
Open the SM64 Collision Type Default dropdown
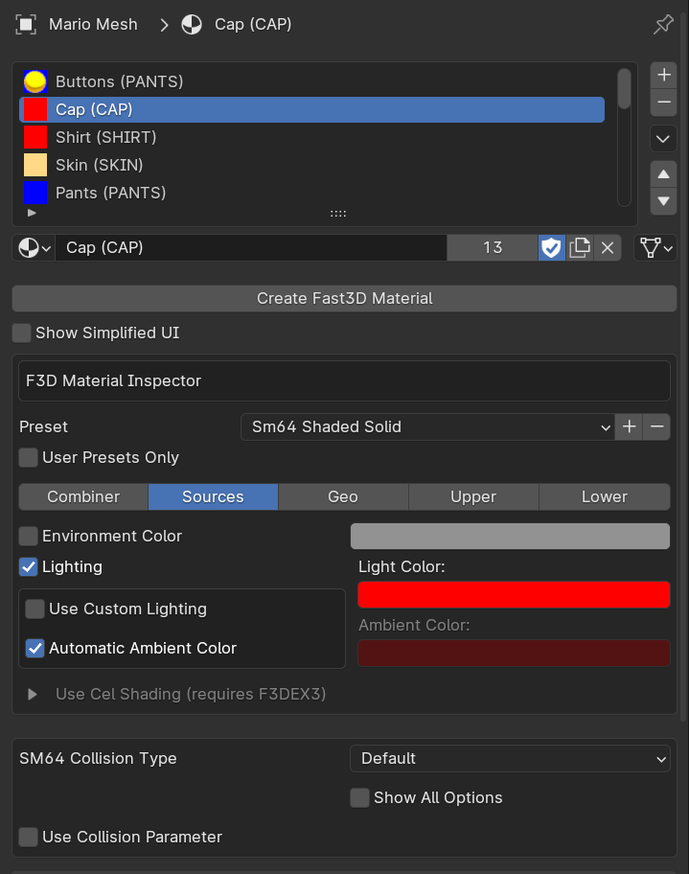pos(510,759)
